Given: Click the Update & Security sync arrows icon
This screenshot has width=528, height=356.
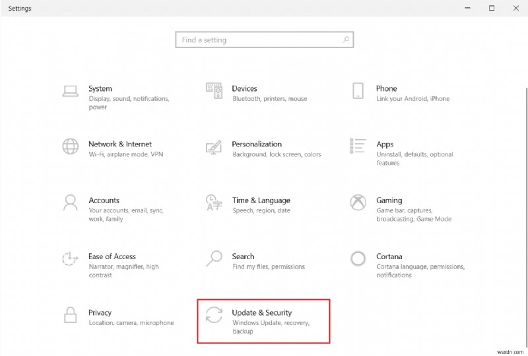Looking at the screenshot, I should click(x=214, y=314).
